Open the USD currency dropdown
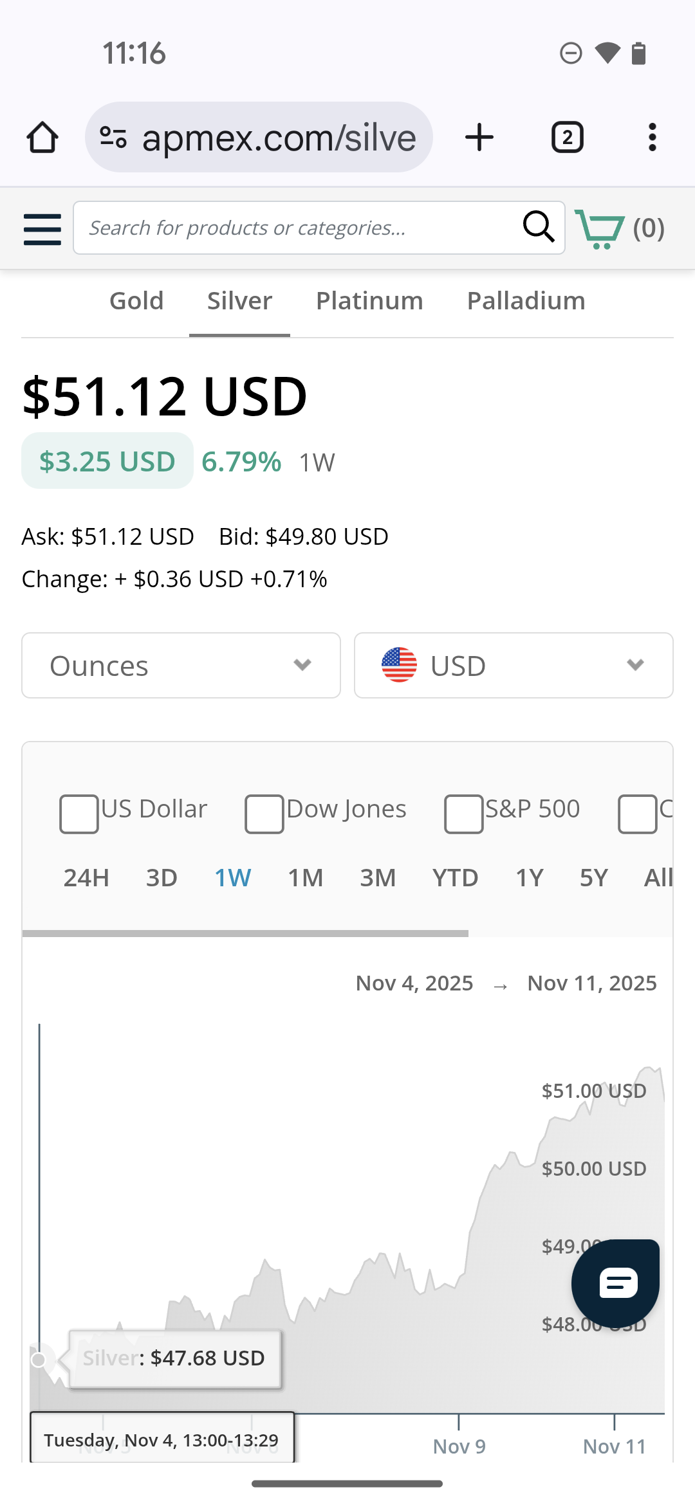This screenshot has height=1505, width=695. click(x=514, y=666)
